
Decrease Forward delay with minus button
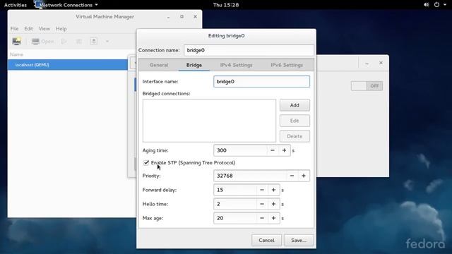click(262, 190)
